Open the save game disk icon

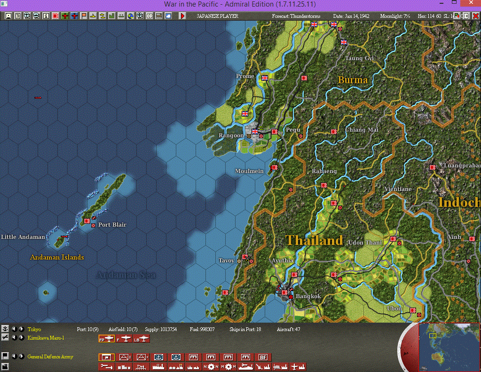8,16
